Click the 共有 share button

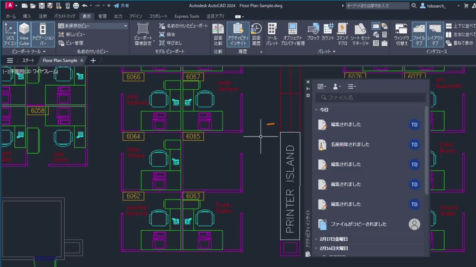click(122, 6)
